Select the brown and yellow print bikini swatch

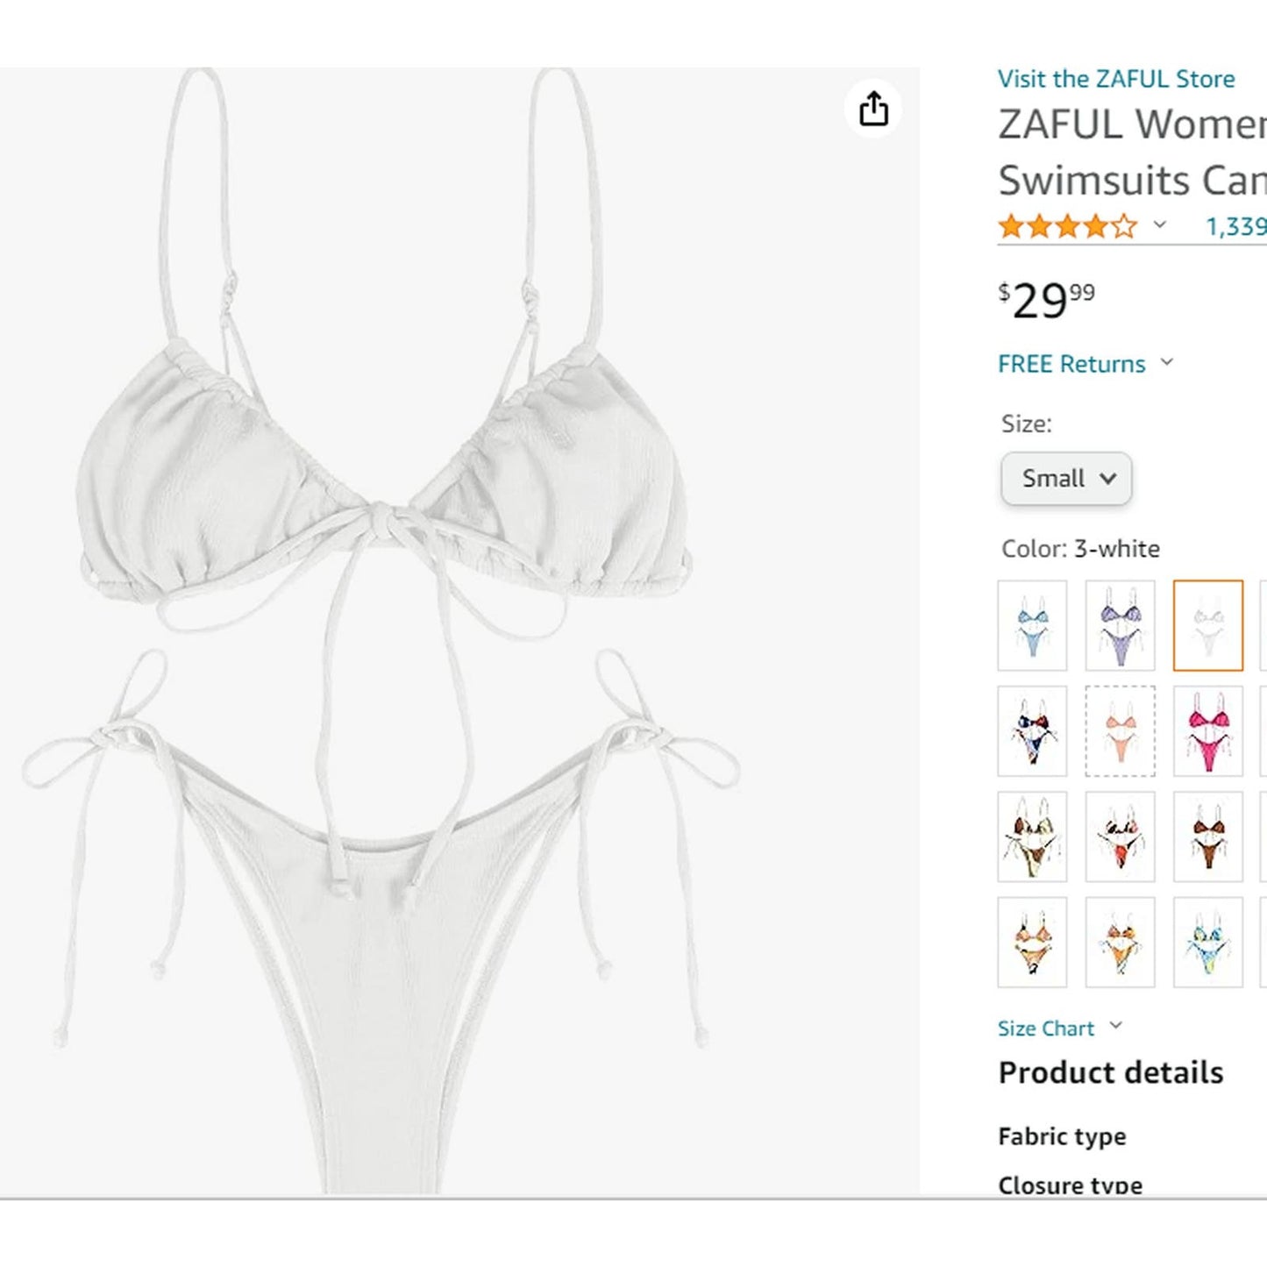pyautogui.click(x=1032, y=836)
